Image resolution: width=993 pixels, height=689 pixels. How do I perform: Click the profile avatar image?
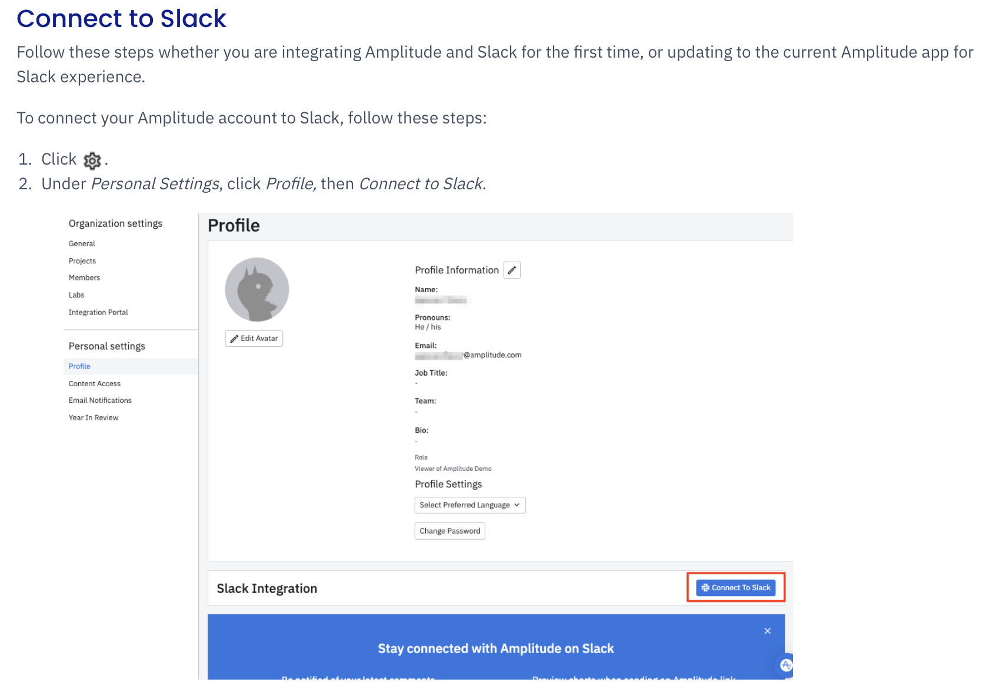257,289
